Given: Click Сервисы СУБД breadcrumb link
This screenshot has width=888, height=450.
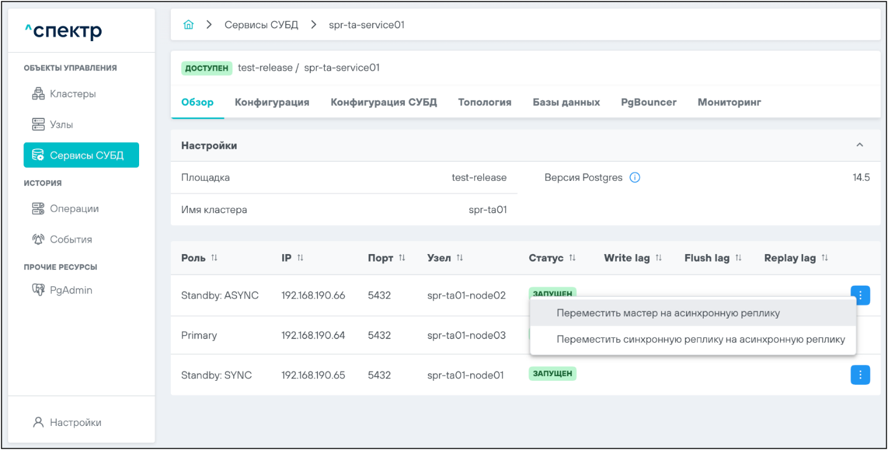Looking at the screenshot, I should (261, 25).
